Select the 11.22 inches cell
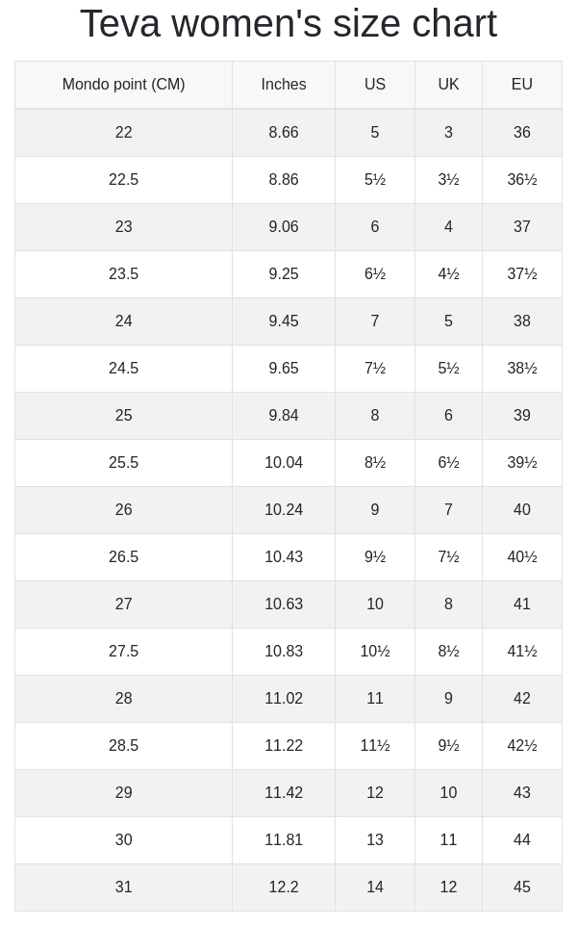The height and width of the screenshot is (926, 577). pos(284,745)
